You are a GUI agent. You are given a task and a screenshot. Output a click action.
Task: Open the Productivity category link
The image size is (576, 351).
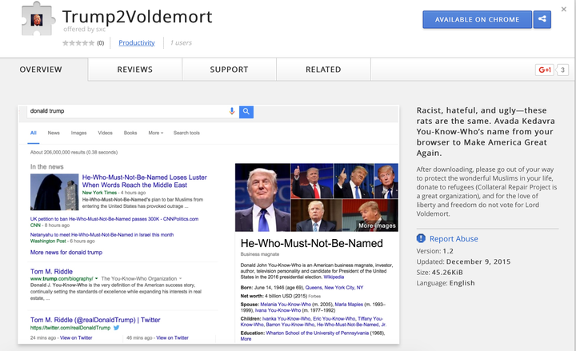(x=137, y=42)
